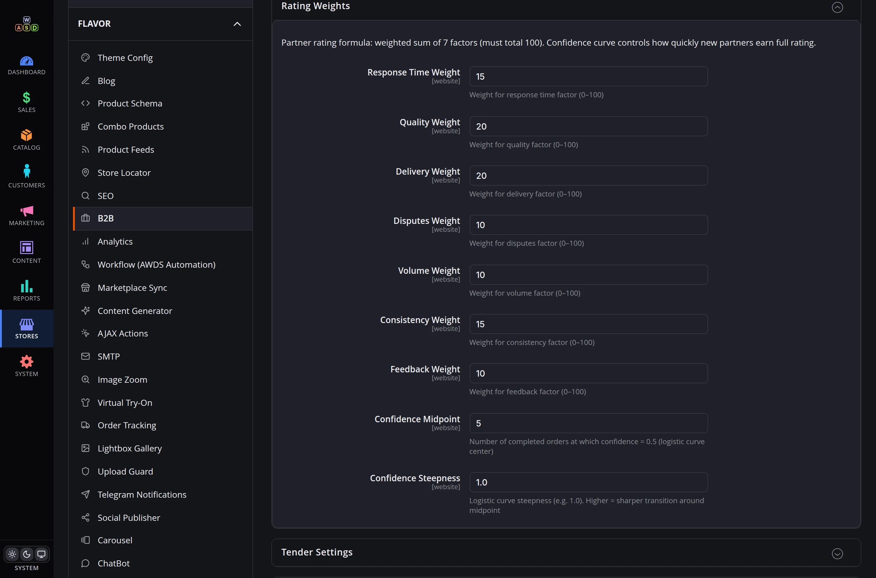
Task: Click the Feedback Weight input field
Action: [x=589, y=373]
